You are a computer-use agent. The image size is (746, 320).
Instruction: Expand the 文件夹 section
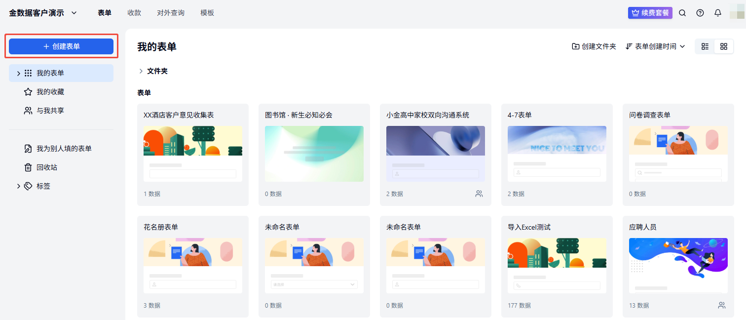[141, 71]
